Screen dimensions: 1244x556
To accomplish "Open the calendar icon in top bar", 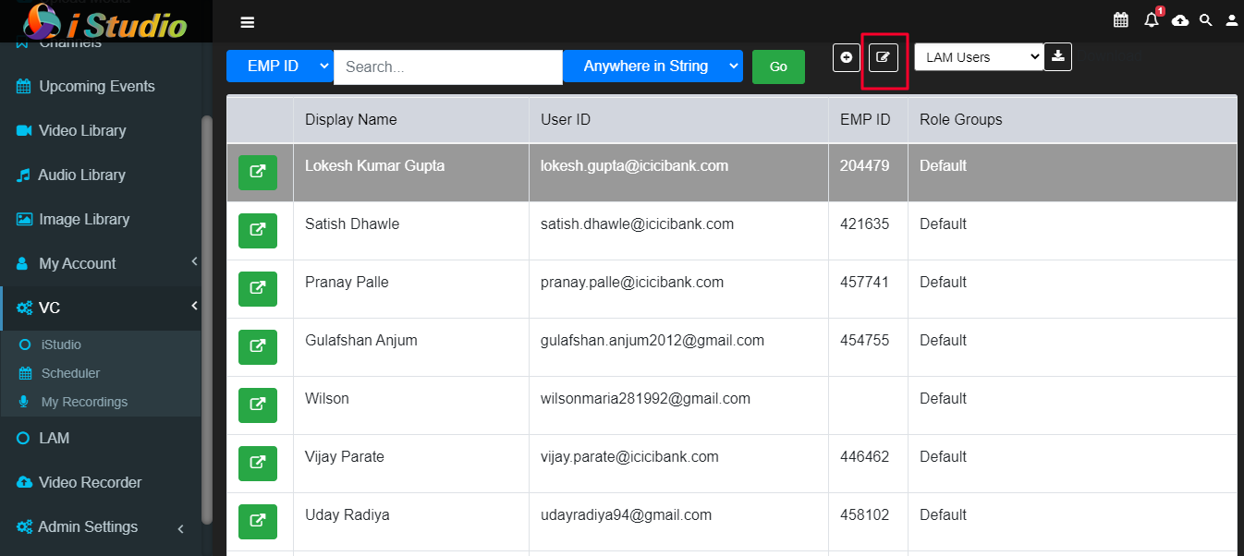I will (1121, 19).
